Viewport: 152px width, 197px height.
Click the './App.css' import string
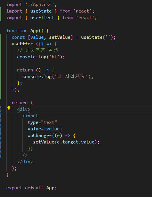point(40,5)
